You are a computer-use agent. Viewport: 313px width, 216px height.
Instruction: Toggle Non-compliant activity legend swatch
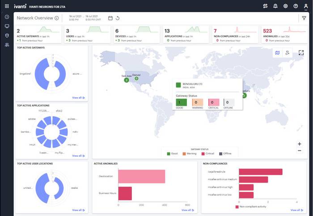[237, 207]
